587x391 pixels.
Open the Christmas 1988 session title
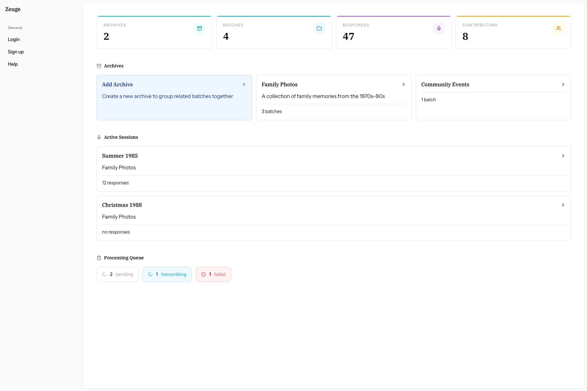coord(122,205)
